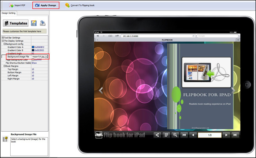Click the save settings floppy icon
Screen dimensions: 256x158
(x=34, y=23)
